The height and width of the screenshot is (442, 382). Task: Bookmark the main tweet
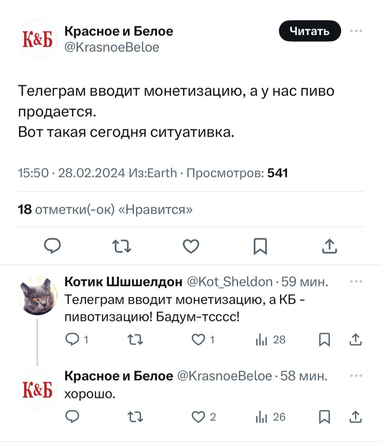[260, 246]
